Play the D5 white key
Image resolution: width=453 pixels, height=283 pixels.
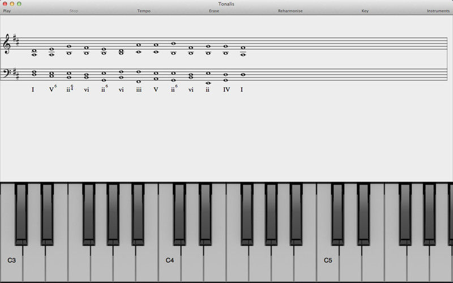350,263
